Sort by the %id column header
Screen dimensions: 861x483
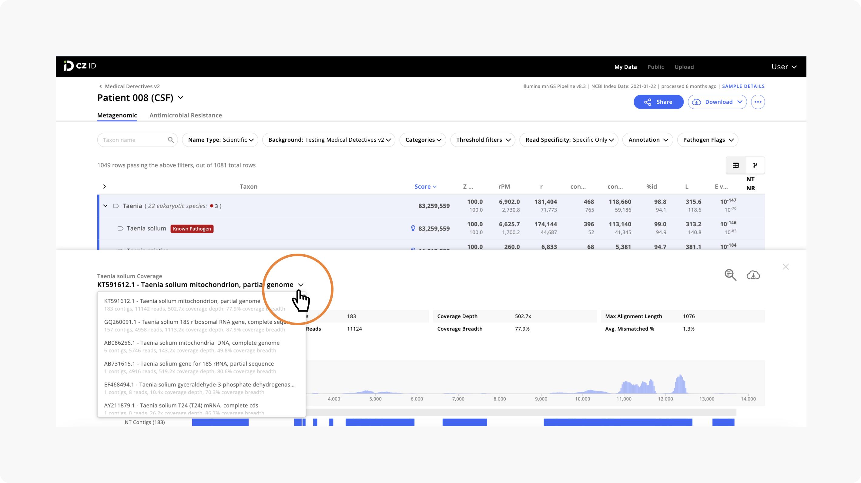652,187
